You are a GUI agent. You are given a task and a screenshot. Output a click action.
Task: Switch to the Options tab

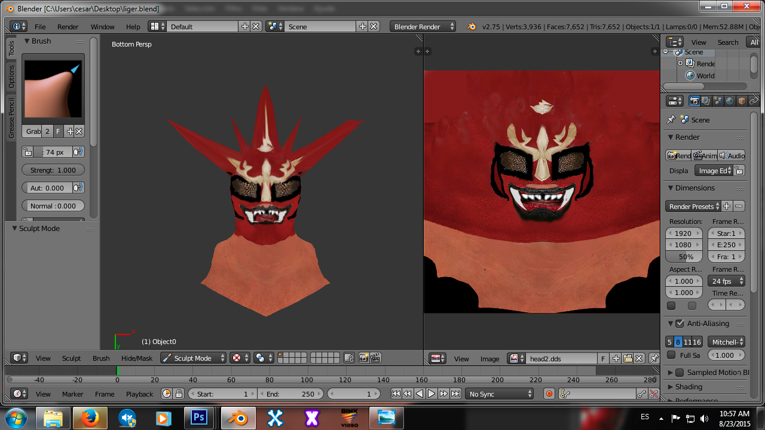point(11,76)
